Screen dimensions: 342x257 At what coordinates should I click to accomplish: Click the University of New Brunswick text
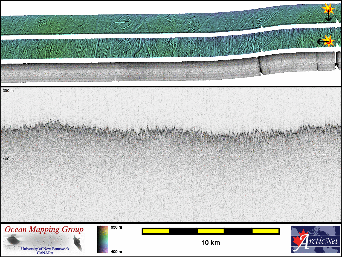45,249
